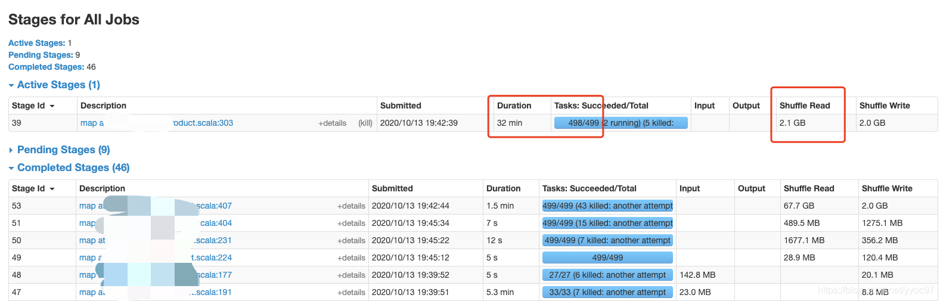Sort active stages by Stage Id arrow
The width and height of the screenshot is (940, 301).
tap(52, 106)
